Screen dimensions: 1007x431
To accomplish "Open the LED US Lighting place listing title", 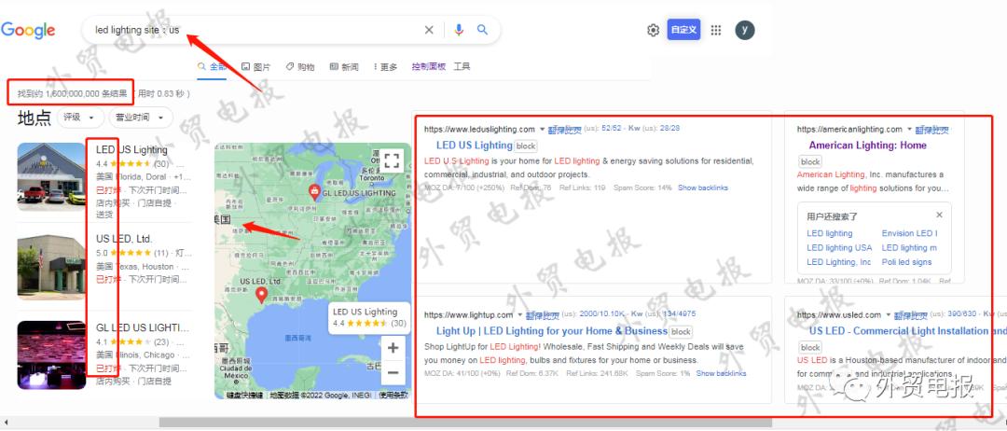I will 131,149.
